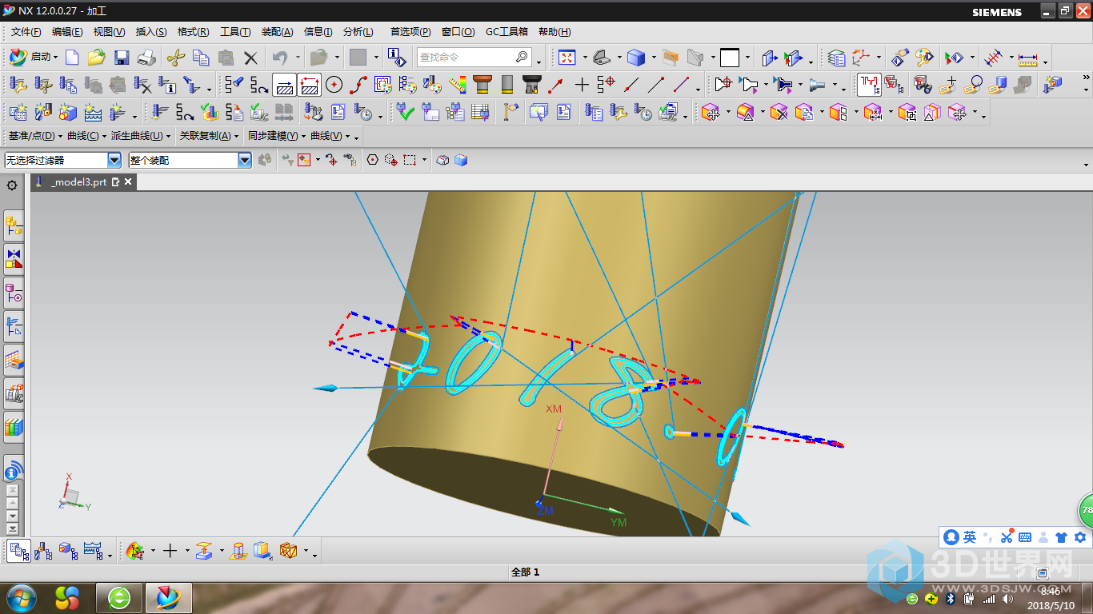The height and width of the screenshot is (614, 1093).
Task: Open the Constraint Navigator sidebar icon
Action: point(14,261)
